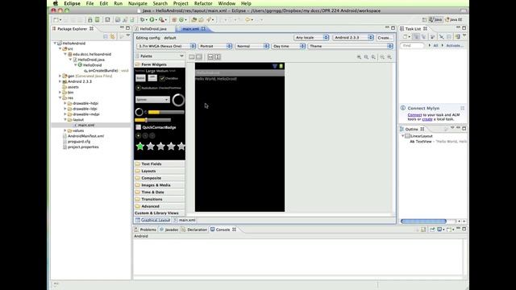The width and height of the screenshot is (516, 290).
Task: Open the Any locale dropdown
Action: pos(311,38)
